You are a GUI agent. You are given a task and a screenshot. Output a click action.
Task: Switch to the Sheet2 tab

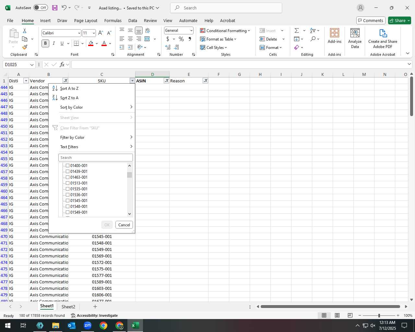(68, 307)
